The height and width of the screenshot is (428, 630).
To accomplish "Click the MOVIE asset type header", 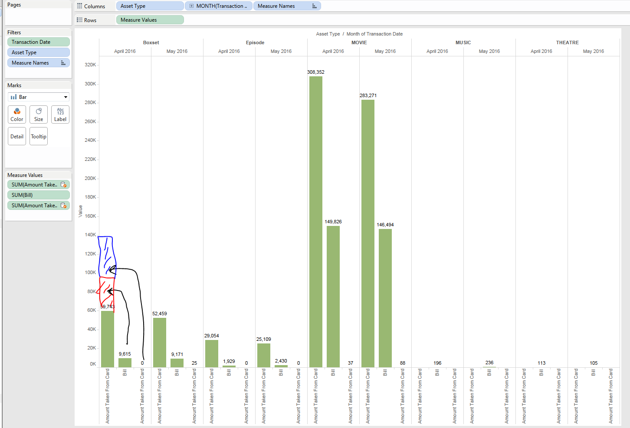I will coord(359,42).
